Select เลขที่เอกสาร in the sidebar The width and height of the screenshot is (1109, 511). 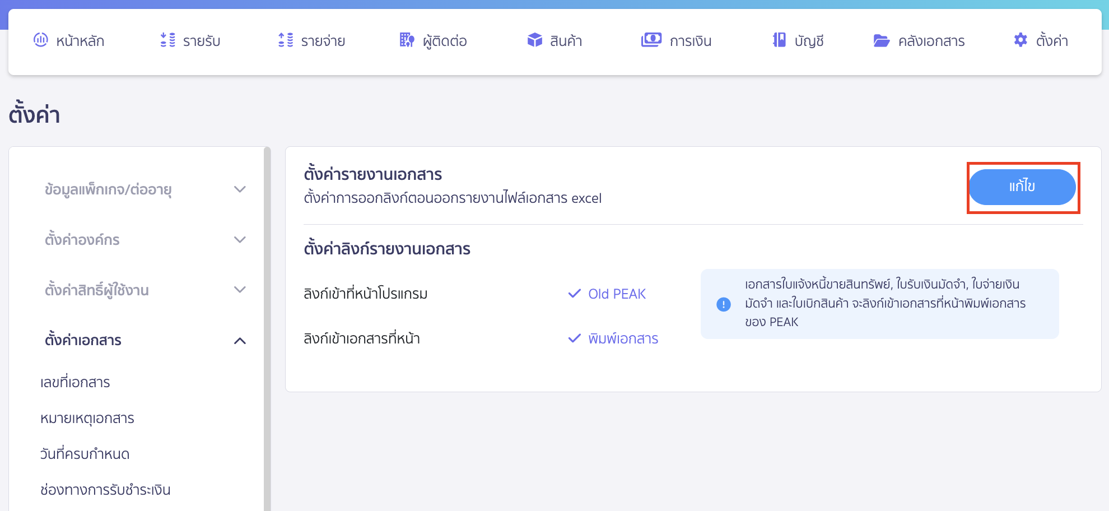(76, 382)
